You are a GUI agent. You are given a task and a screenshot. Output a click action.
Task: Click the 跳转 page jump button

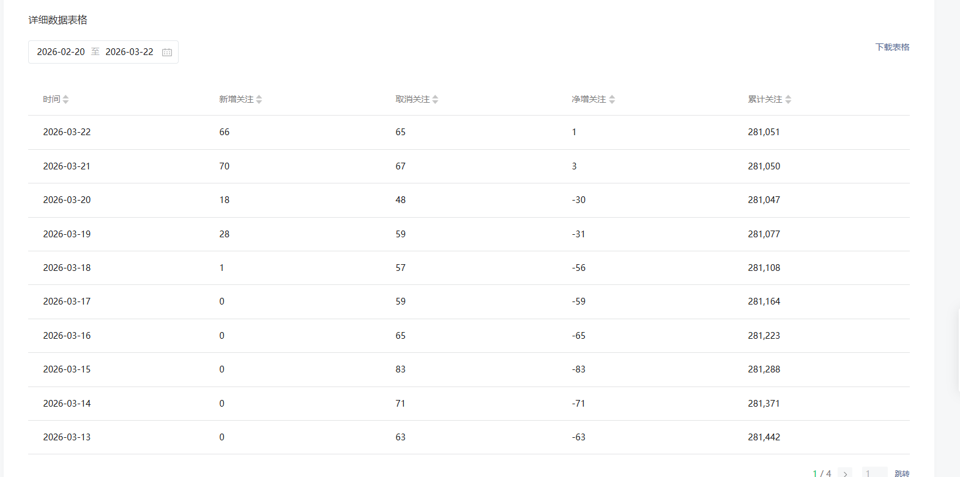(902, 473)
